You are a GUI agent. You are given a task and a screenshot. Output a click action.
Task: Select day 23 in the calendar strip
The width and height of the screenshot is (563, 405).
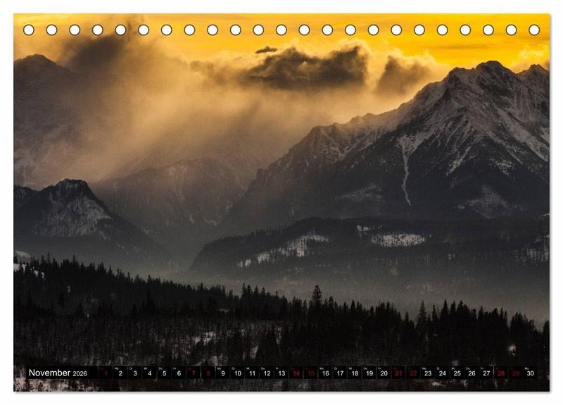coord(428,373)
